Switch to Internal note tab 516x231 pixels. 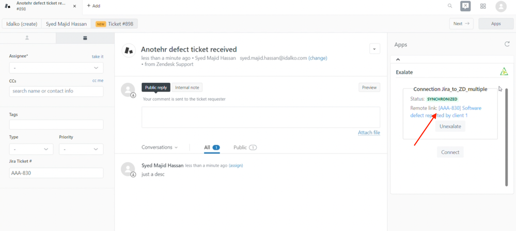pyautogui.click(x=187, y=87)
